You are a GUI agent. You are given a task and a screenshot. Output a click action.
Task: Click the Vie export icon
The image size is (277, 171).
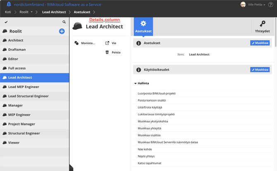point(107,43)
